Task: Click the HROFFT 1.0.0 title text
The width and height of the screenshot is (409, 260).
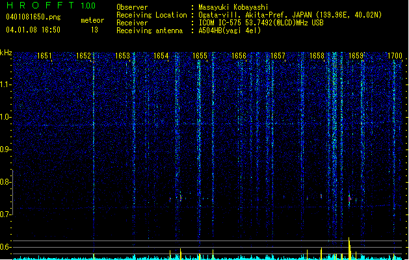Action: [x=51, y=5]
